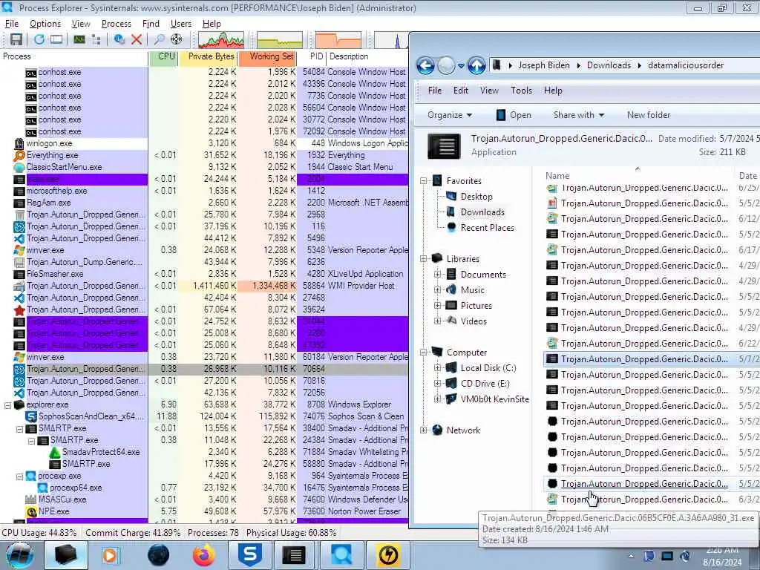Click the window-pane toolbar icon after Refresh
The height and width of the screenshot is (570, 760).
point(56,39)
